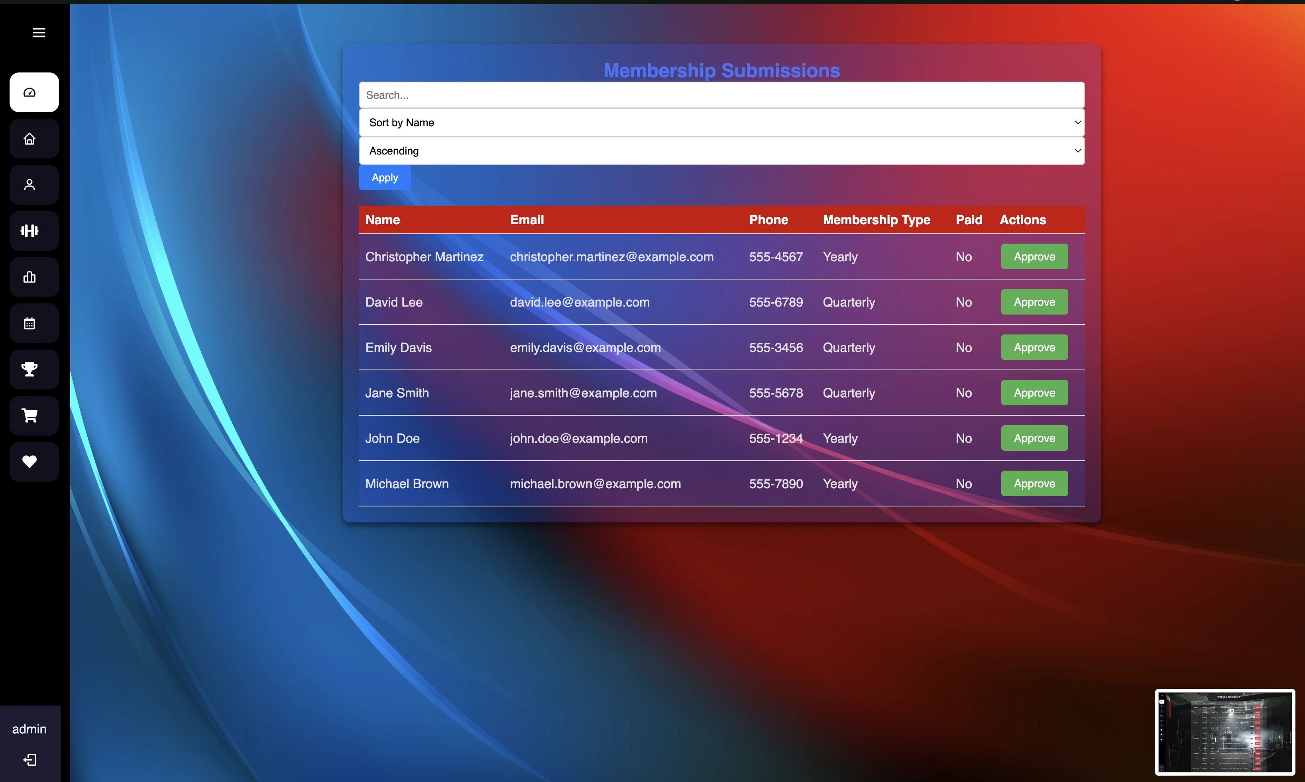Open the Sort by Name dropdown
The width and height of the screenshot is (1305, 782).
click(x=721, y=122)
